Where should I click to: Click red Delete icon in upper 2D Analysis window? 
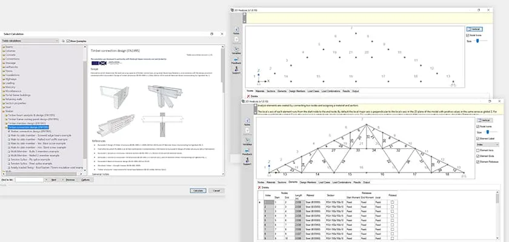248,96
